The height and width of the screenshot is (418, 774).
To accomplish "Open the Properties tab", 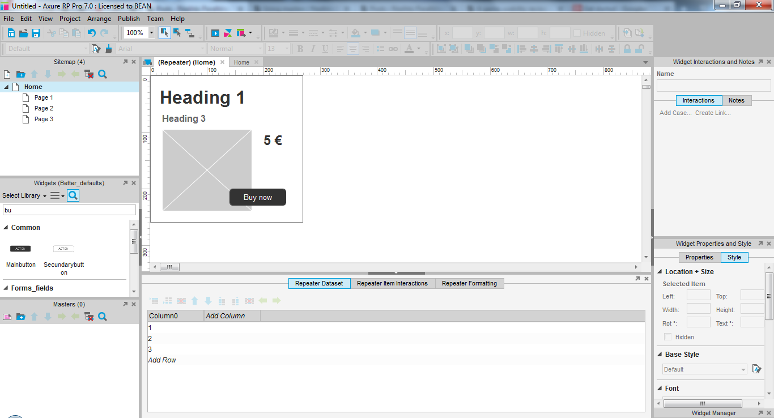I will coord(699,257).
